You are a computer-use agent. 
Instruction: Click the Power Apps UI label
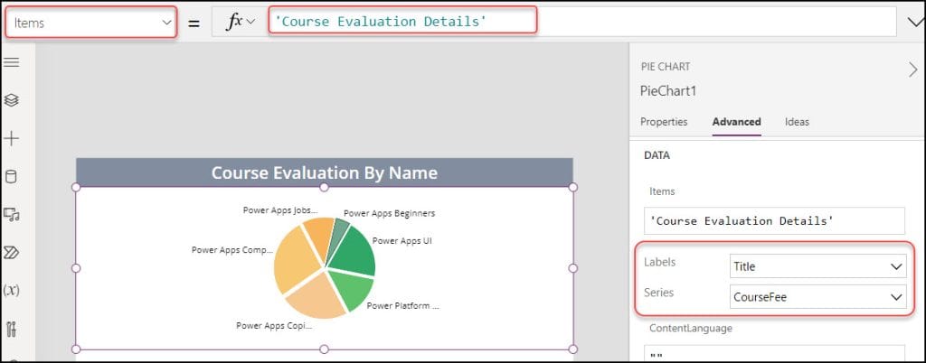(402, 241)
